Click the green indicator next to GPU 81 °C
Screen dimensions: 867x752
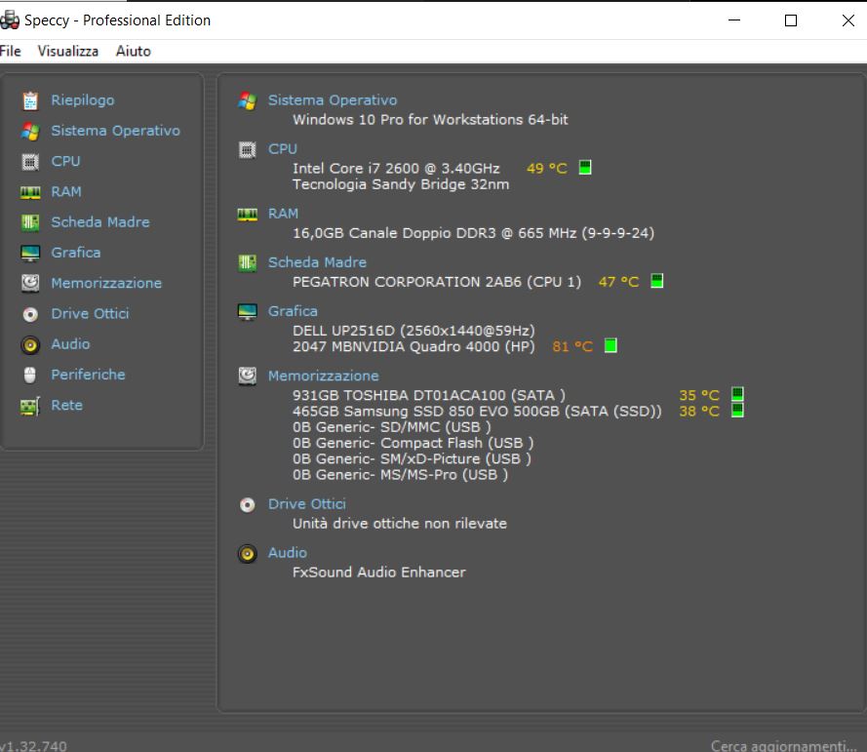click(610, 345)
